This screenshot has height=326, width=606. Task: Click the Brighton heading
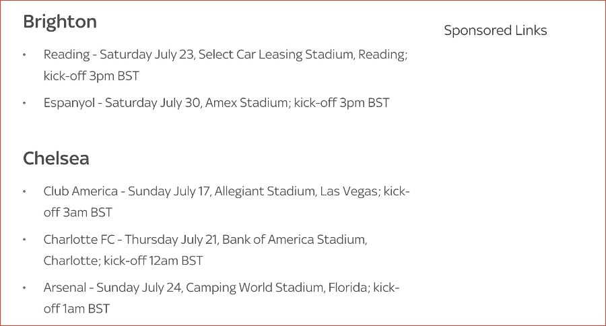pyautogui.click(x=60, y=22)
